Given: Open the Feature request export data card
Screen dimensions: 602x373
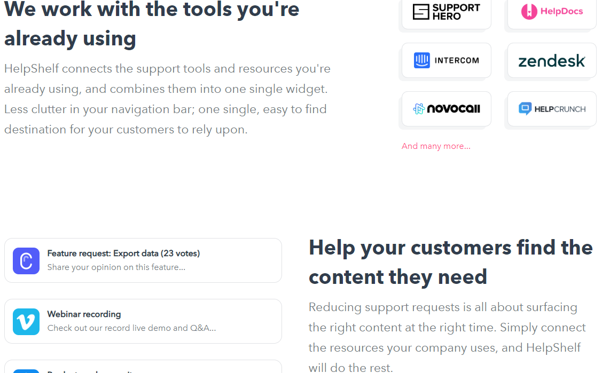Looking at the screenshot, I should click(x=143, y=260).
